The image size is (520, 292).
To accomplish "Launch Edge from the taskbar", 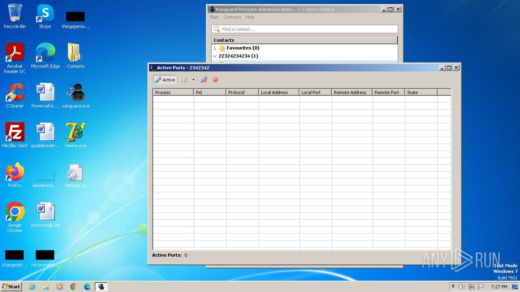I will (87, 287).
